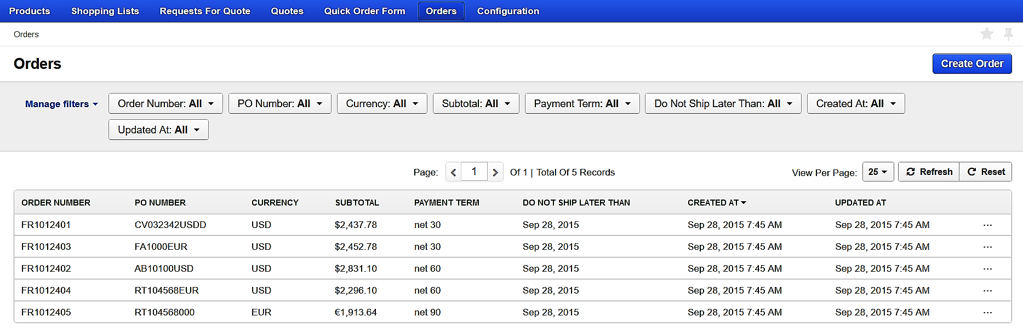Screen dimensions: 1023x328
Task: Click the subtotal $2,296.10
Action: pyautogui.click(x=356, y=291)
